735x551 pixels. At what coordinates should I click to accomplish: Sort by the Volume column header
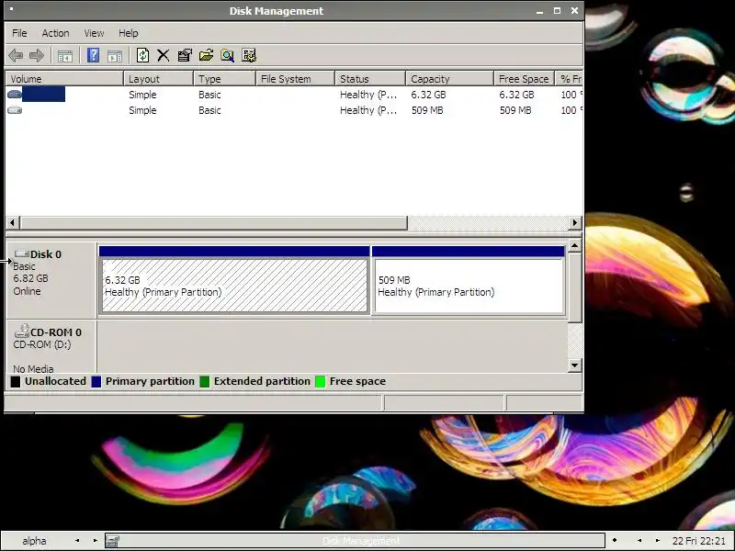(64, 79)
